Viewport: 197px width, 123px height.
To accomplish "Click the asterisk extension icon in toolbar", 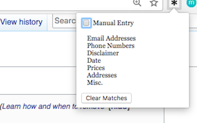I will point(174,3).
